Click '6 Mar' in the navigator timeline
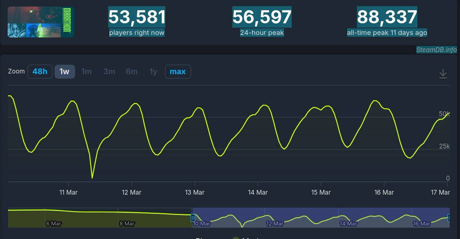 point(54,224)
